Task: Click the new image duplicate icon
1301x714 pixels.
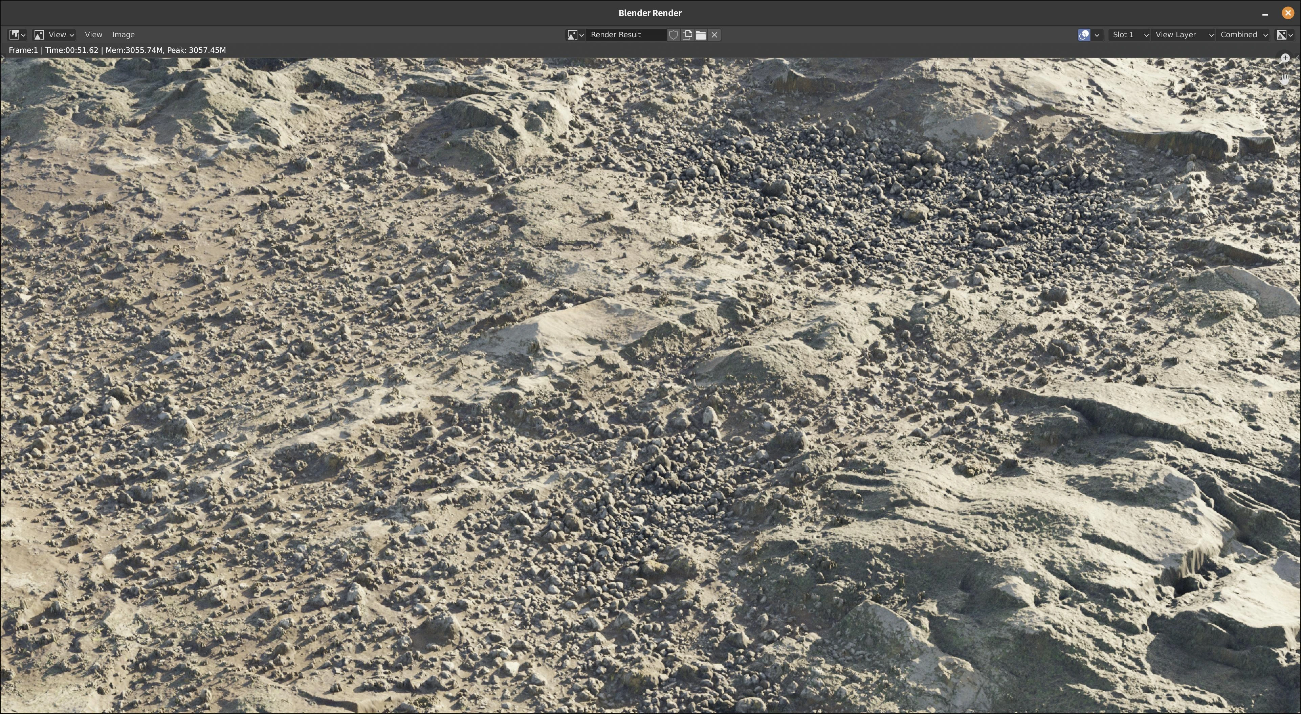Action: point(687,35)
